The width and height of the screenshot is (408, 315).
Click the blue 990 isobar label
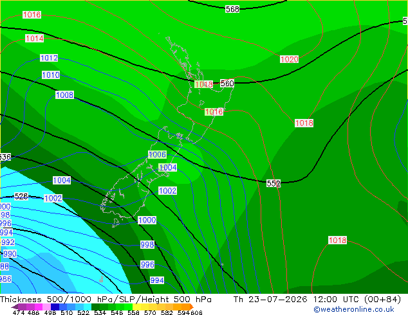tap(10, 254)
